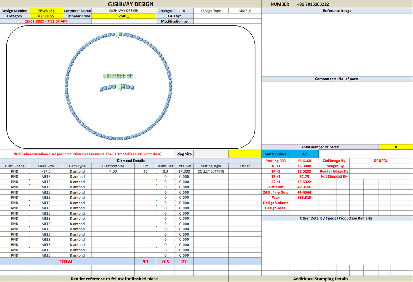Select the SIMPLE design type cell
The image size is (413, 282).
click(245, 11)
